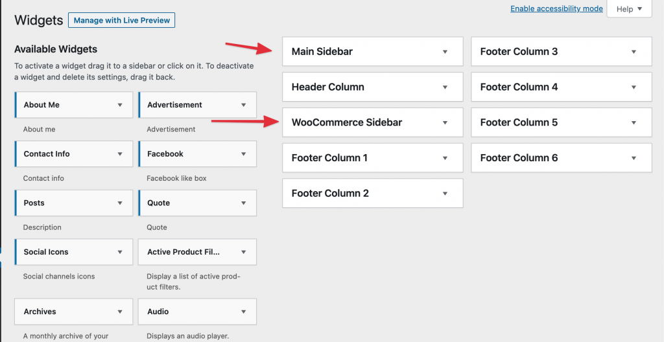Select the Contact Info widget
This screenshot has height=342, width=664.
[74, 154]
